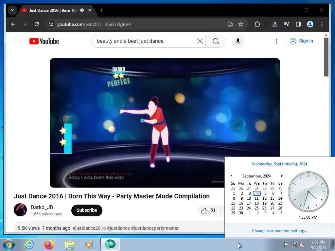The width and height of the screenshot is (335, 251).
Task: Select day 30 in the calendar
Action: tap(241, 213)
